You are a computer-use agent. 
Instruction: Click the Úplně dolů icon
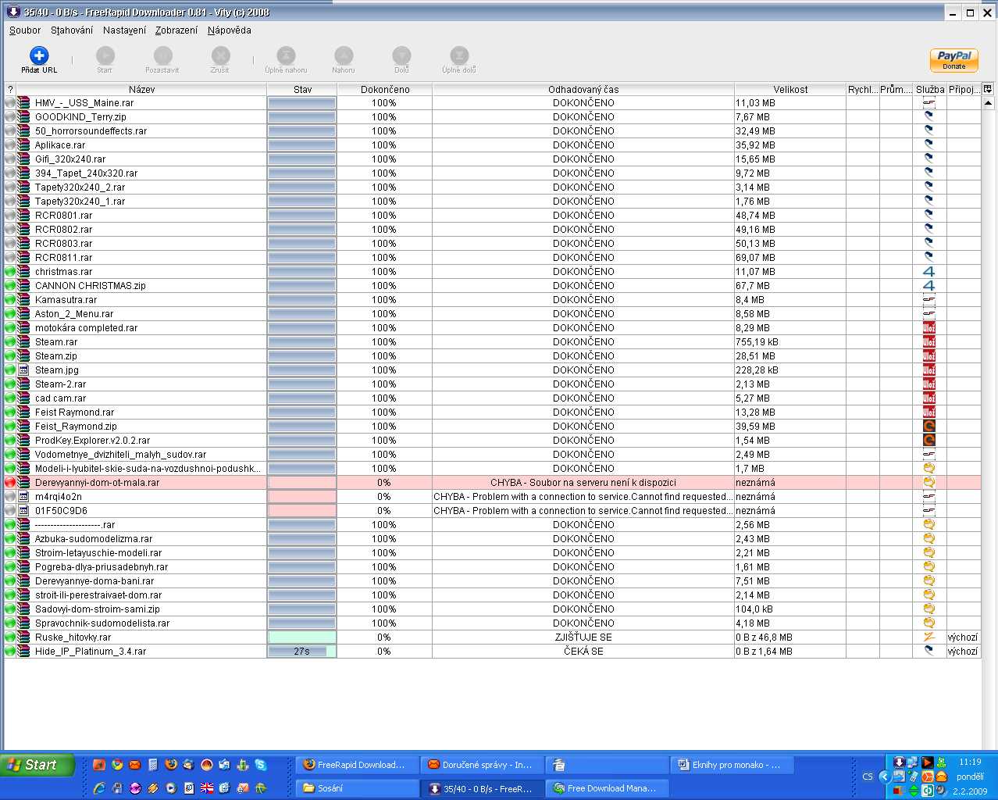point(459,55)
